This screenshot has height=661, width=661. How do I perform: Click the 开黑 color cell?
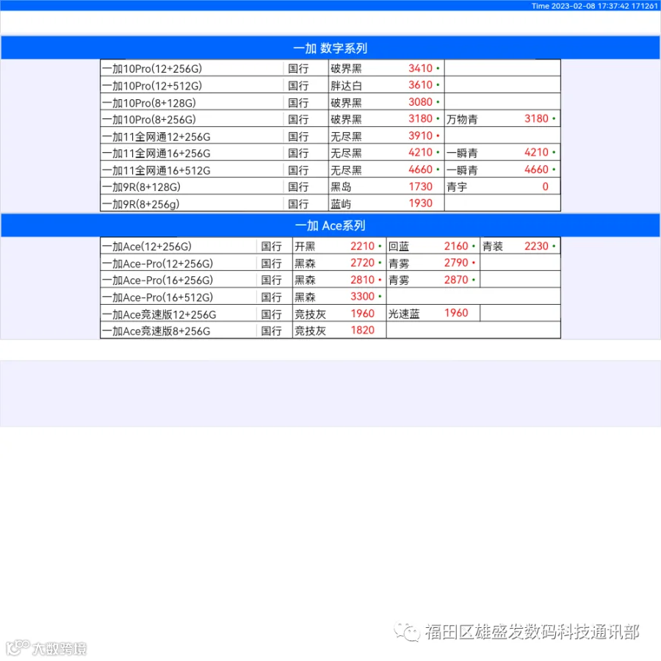pyautogui.click(x=305, y=247)
